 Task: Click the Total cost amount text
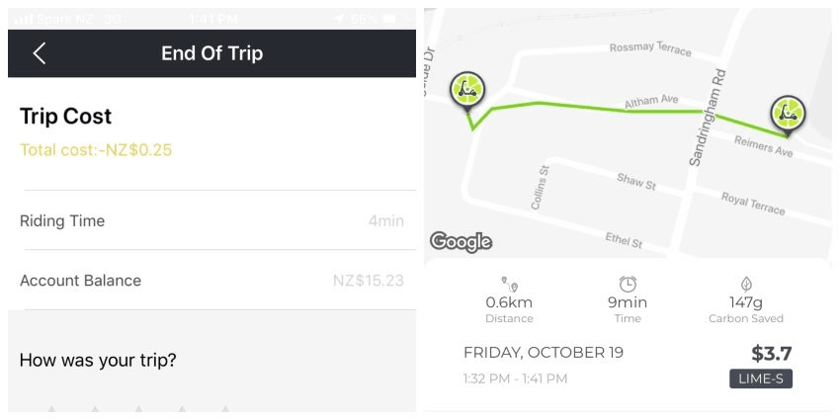tap(96, 150)
